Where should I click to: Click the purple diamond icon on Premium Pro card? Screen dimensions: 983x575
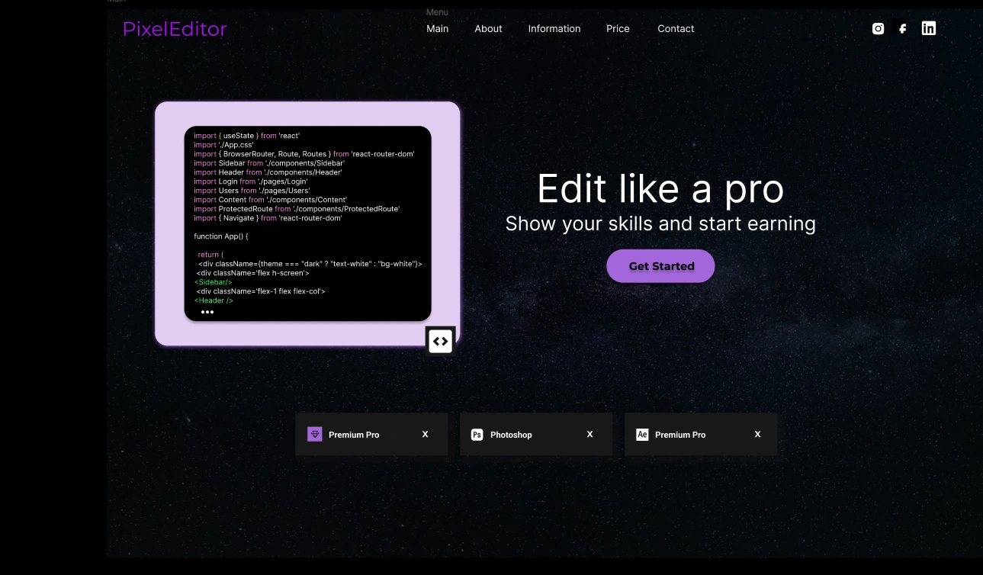click(x=315, y=434)
